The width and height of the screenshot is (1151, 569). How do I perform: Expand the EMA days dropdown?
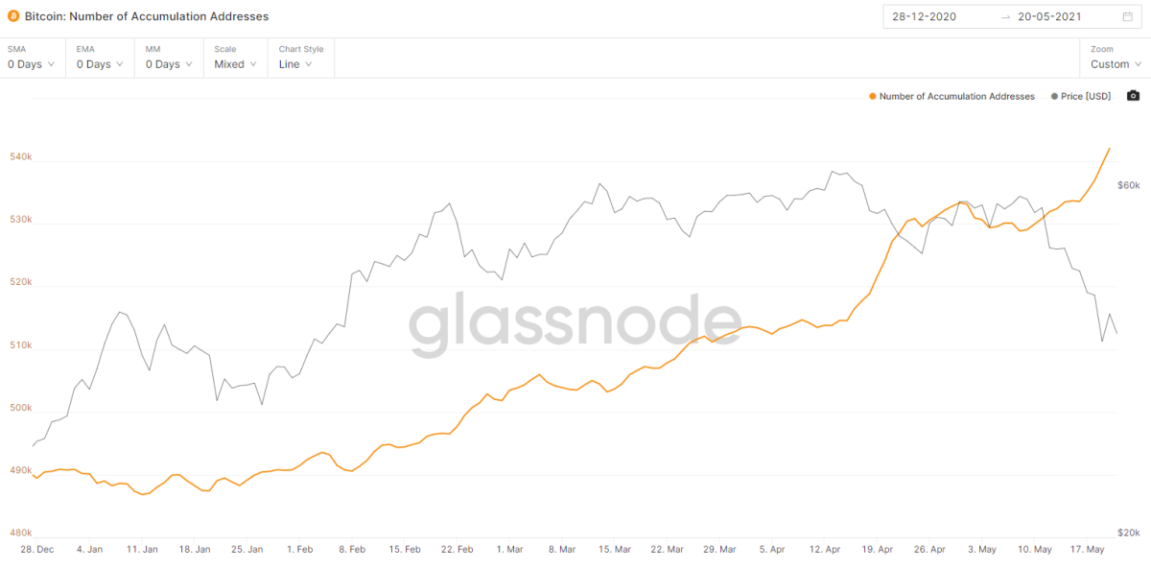tap(99, 64)
